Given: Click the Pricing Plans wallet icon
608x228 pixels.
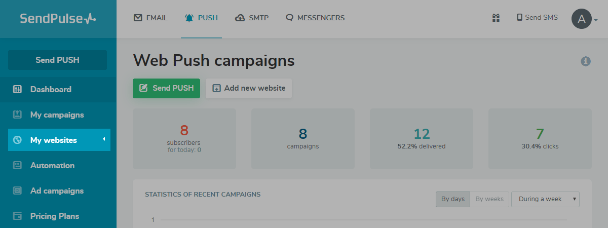Looking at the screenshot, I should [17, 216].
